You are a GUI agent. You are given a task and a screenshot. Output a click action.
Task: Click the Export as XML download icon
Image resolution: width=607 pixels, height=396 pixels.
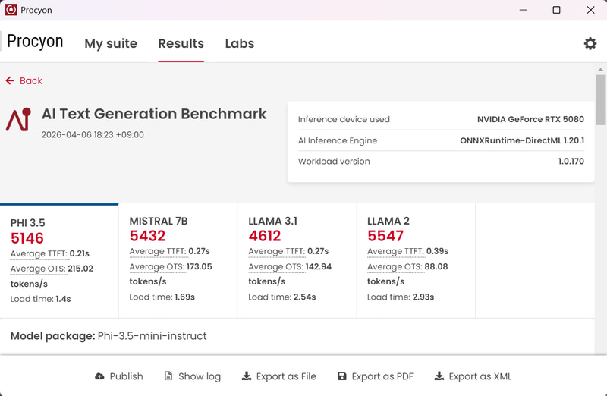[439, 376]
